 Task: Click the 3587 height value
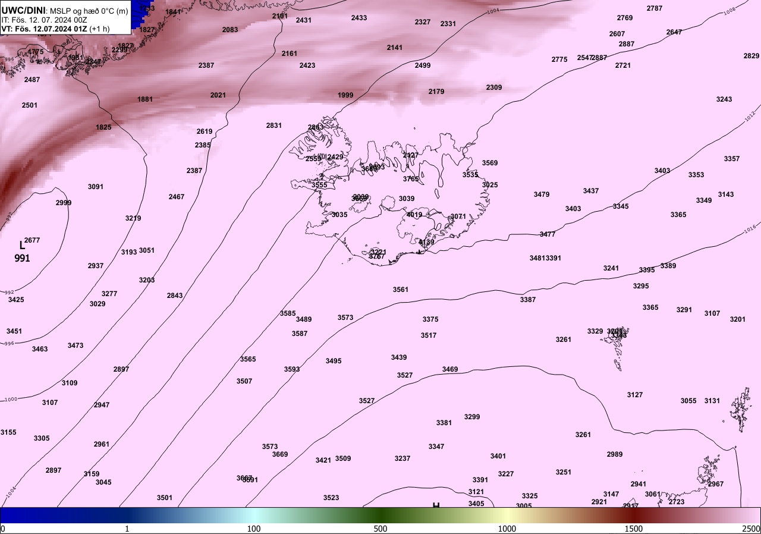coord(300,334)
